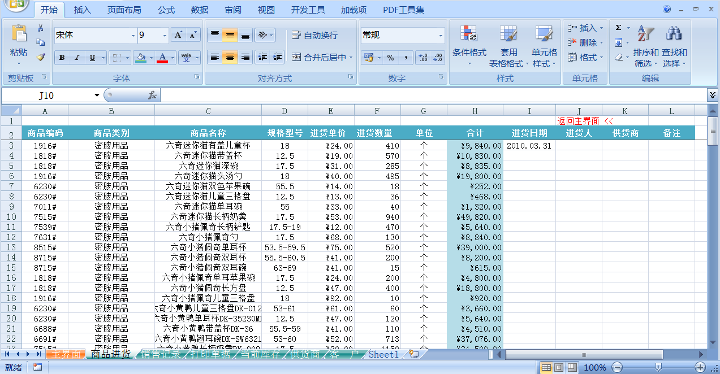Toggle Bold formatting

click(x=62, y=58)
